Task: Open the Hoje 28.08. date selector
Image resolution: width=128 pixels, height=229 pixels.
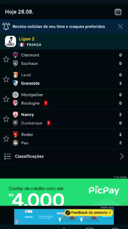Action: point(19,12)
